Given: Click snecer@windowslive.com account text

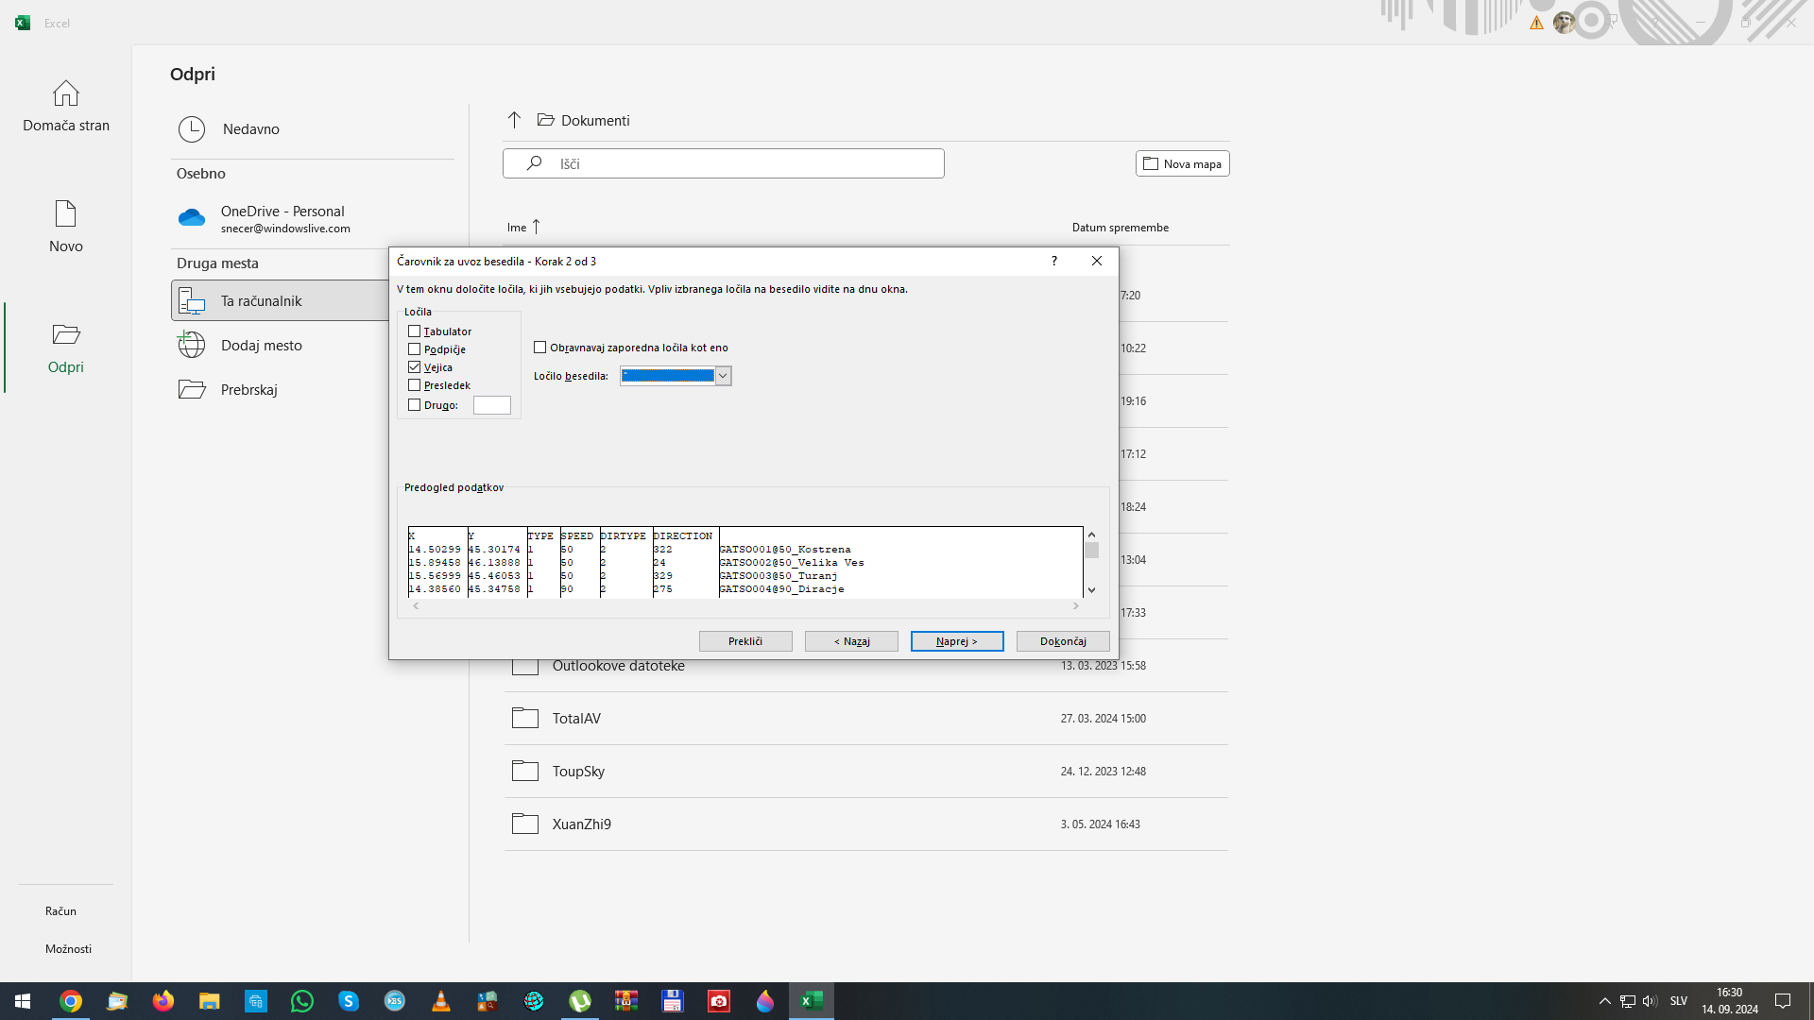Looking at the screenshot, I should pyautogui.click(x=285, y=229).
